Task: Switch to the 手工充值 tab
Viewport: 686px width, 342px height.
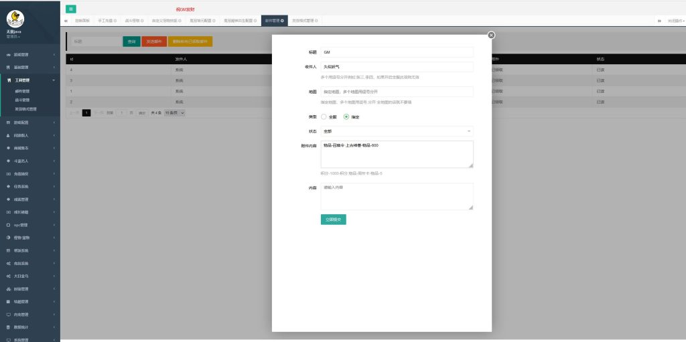Action: [x=106, y=21]
